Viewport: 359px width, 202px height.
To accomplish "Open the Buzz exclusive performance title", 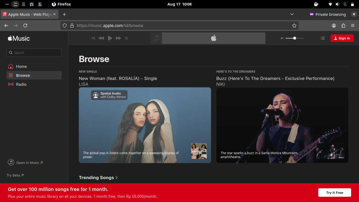I will tap(275, 78).
